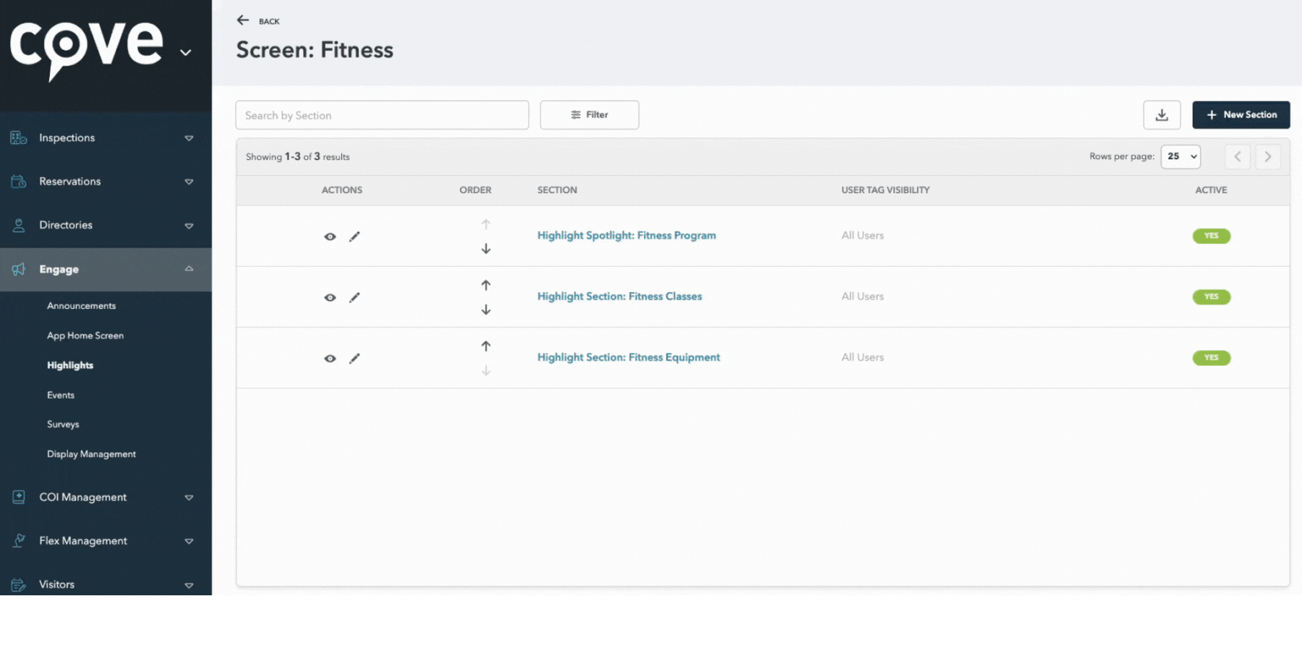Go to previous page arrow
1302x651 pixels.
point(1238,156)
